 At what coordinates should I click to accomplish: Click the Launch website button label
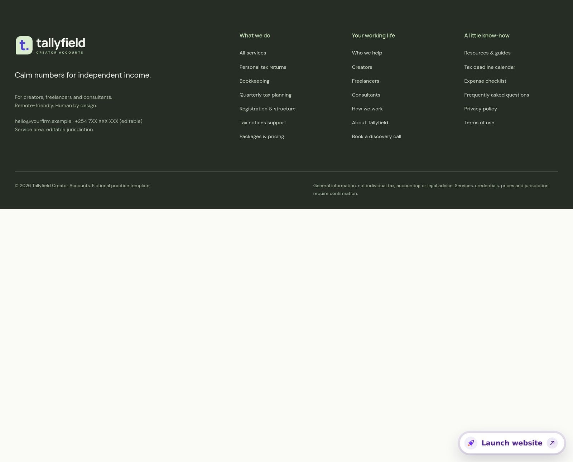(x=512, y=443)
